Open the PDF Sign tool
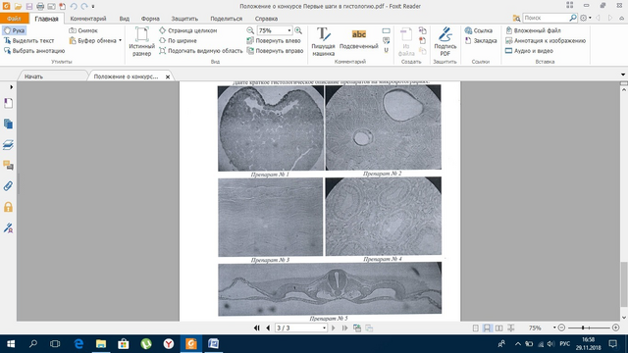This screenshot has height=353, width=628. point(445,41)
